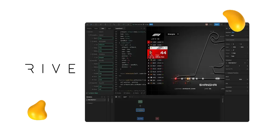The image size is (274, 137).
Task: Select State Machine 1 in Animations list
Action: click(96, 100)
